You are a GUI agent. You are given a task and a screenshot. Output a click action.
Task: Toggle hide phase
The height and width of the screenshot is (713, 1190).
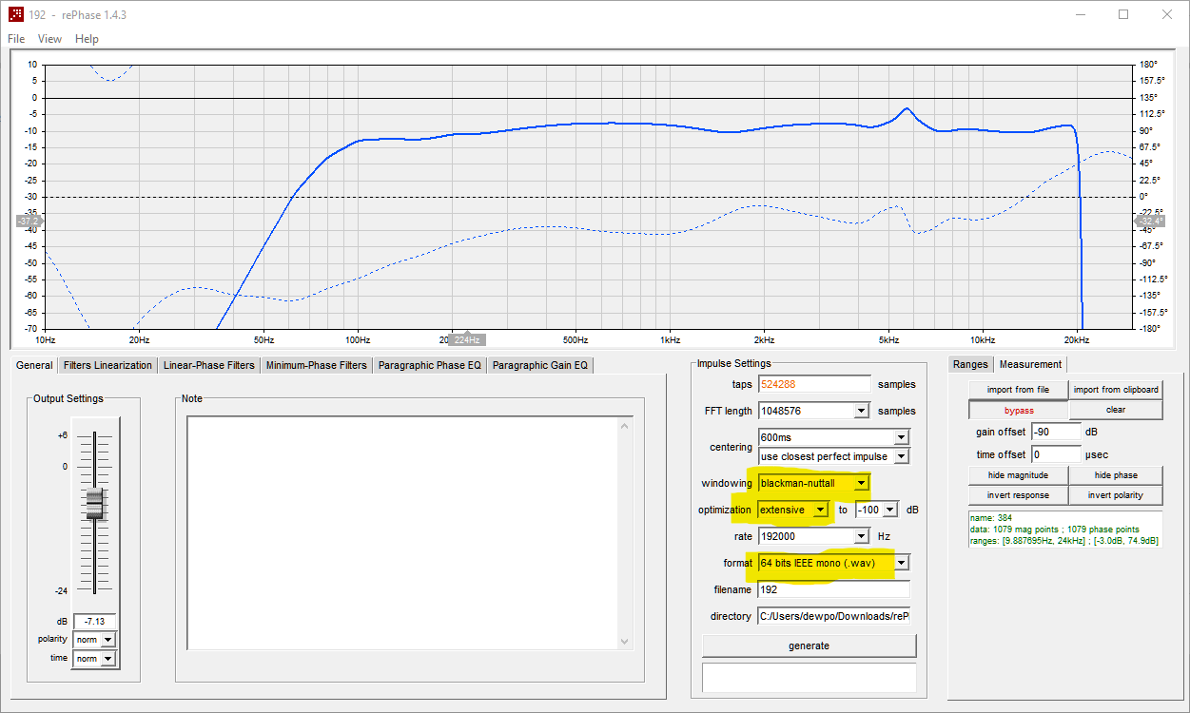(1116, 474)
